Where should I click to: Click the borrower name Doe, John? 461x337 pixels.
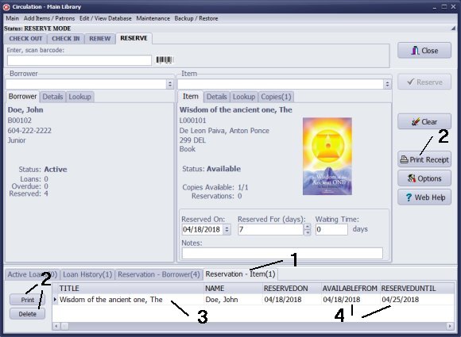pos(25,109)
